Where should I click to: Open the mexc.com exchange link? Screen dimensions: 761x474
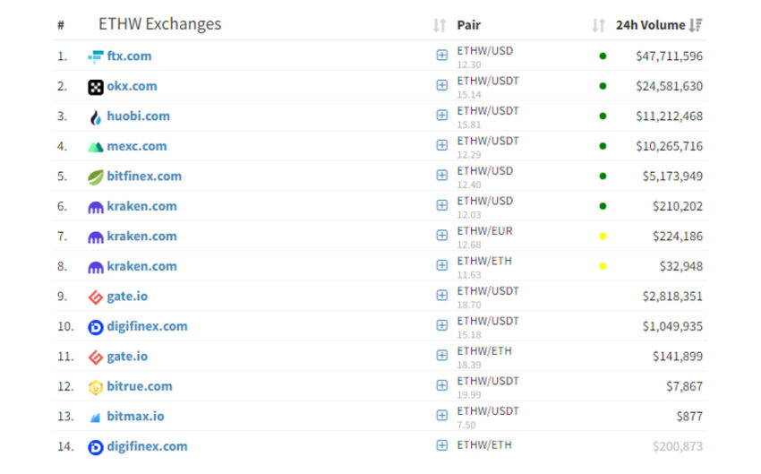136,146
